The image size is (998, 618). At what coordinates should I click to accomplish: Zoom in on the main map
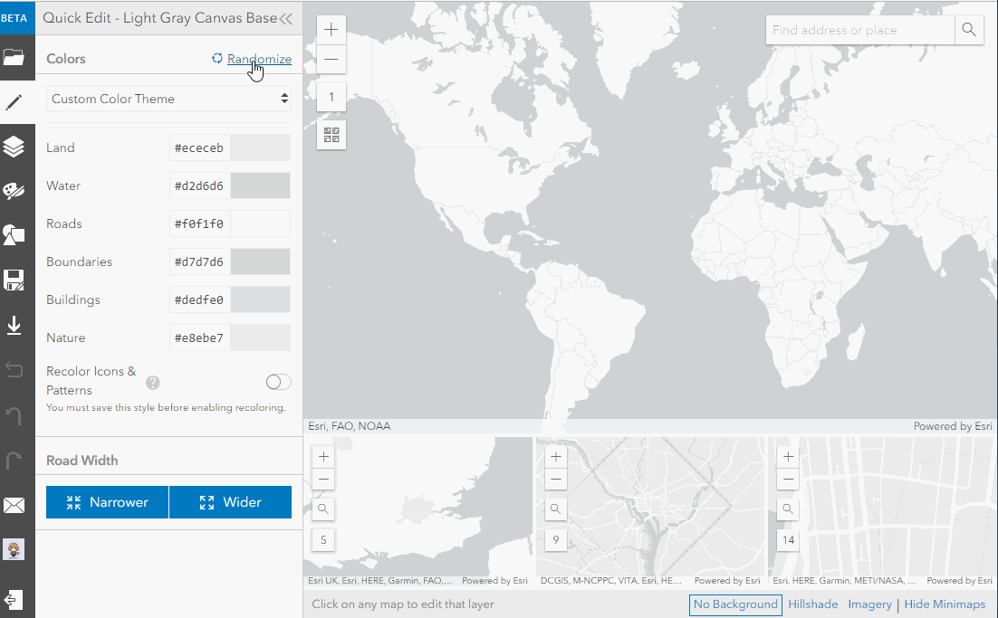[x=331, y=30]
